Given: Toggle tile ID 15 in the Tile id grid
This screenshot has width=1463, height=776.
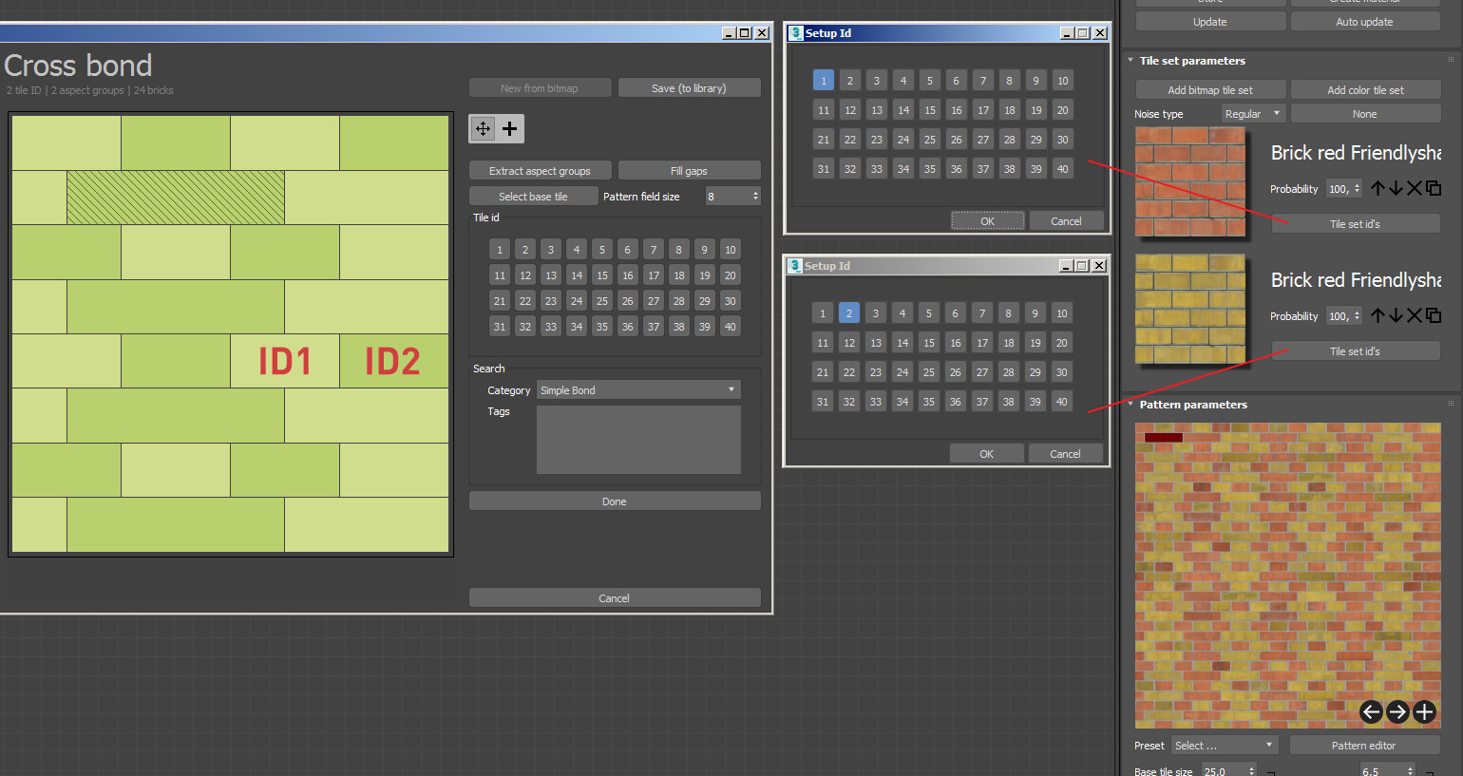Looking at the screenshot, I should [602, 275].
